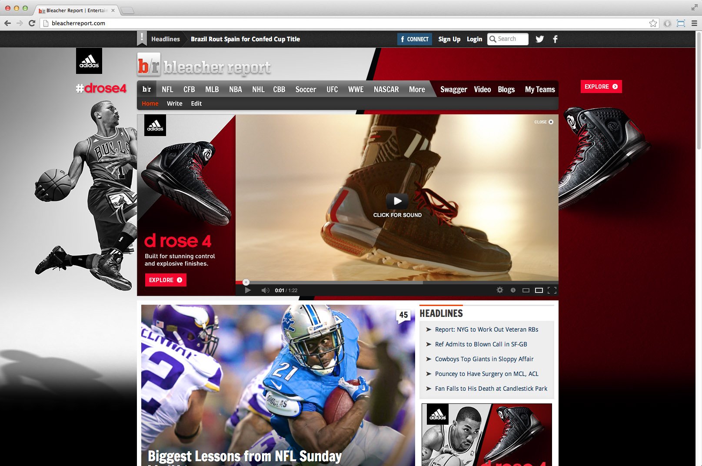Open the UFC section in the navigation
The width and height of the screenshot is (702, 466).
click(332, 89)
